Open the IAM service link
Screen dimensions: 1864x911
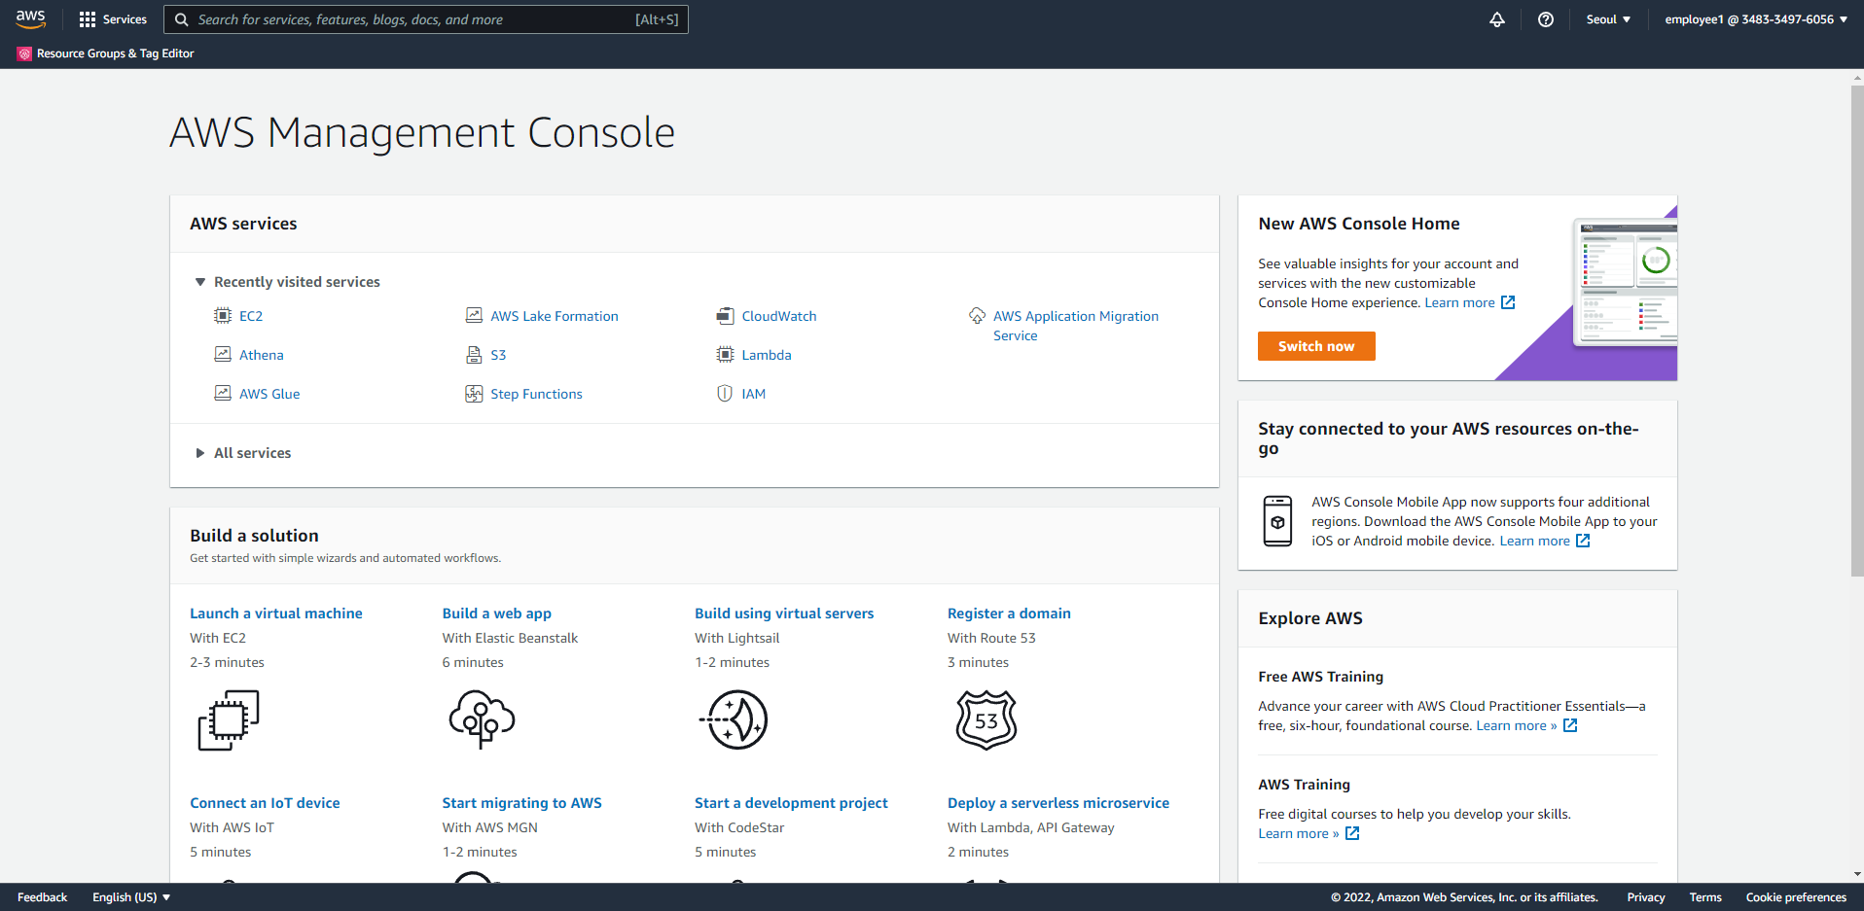(x=753, y=394)
